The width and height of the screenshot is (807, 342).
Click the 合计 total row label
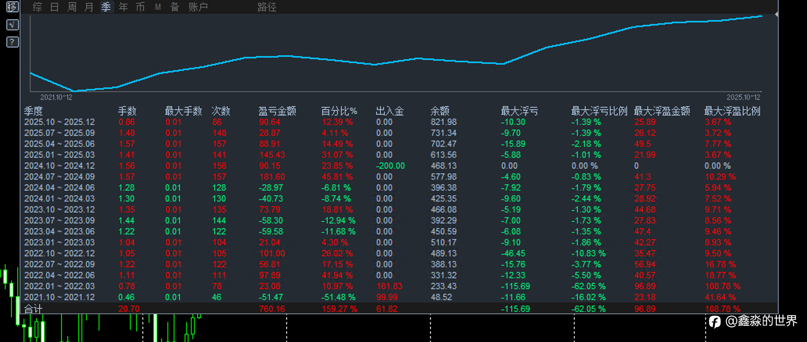(x=33, y=309)
